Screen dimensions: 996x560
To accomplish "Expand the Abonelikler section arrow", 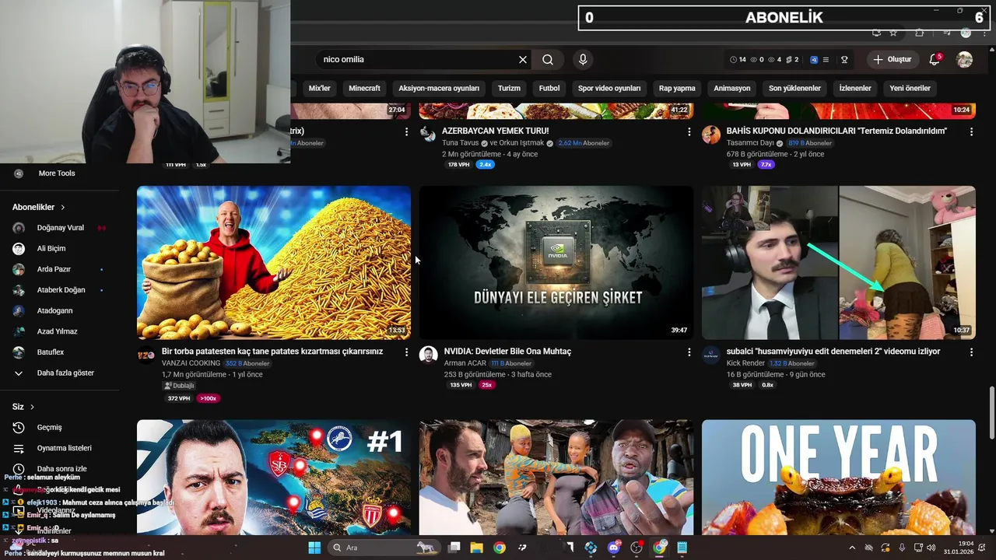I will 63,208.
